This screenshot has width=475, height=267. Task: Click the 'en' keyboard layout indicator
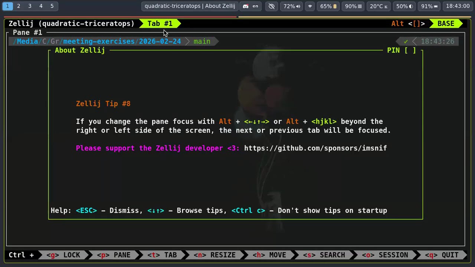(x=255, y=6)
